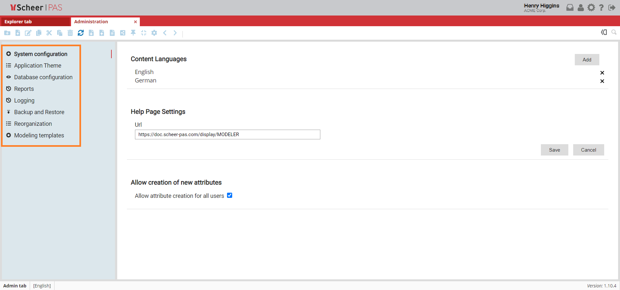Click the pin icon in toolbar
Image resolution: width=620 pixels, height=290 pixels.
click(133, 33)
